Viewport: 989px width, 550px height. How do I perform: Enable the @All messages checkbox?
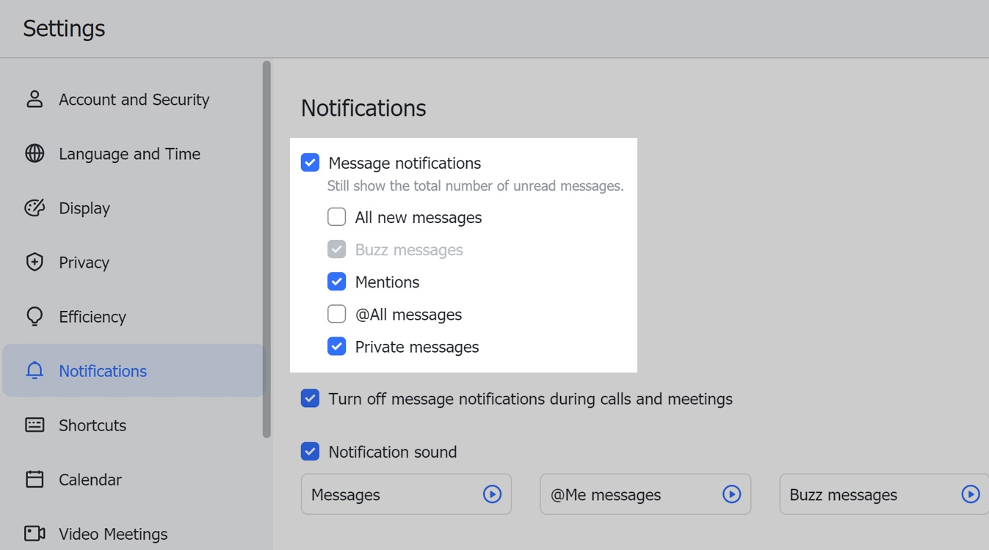pyautogui.click(x=336, y=313)
